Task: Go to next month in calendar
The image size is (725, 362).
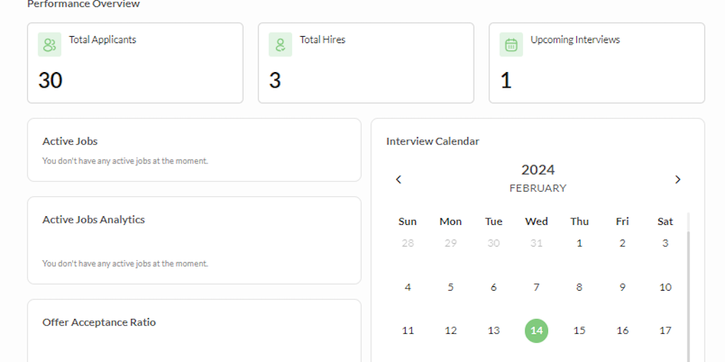Action: coord(678,180)
